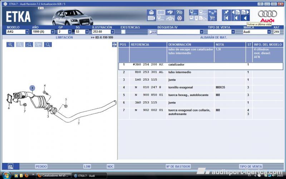Click the ST column header
Viewport: 286px width, 179px height.
(249, 44)
